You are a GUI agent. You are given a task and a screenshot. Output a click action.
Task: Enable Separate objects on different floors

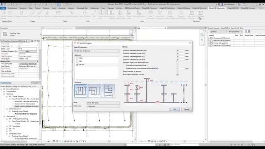[178, 62]
